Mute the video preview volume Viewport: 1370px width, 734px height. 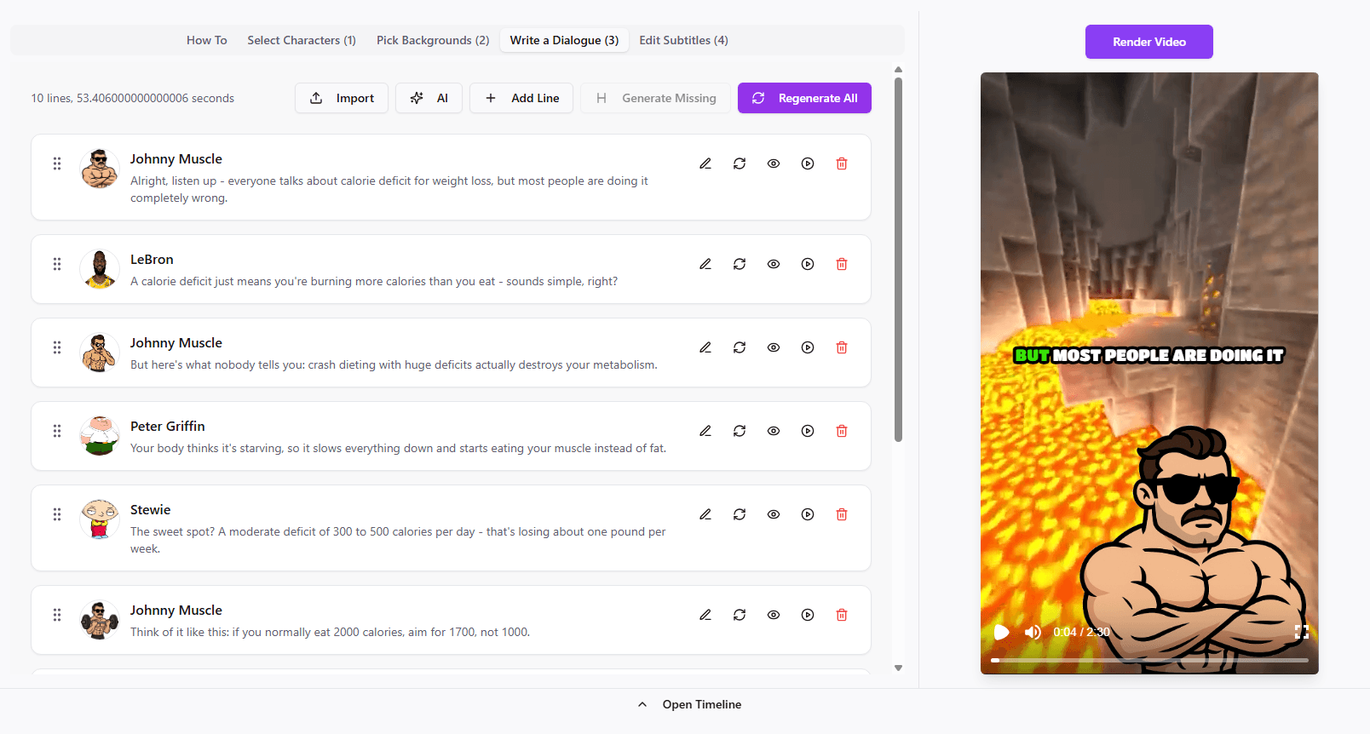pyautogui.click(x=1033, y=632)
